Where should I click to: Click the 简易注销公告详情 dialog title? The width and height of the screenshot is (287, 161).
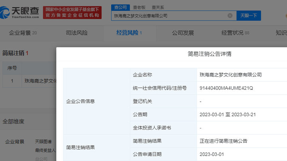click(x=209, y=54)
